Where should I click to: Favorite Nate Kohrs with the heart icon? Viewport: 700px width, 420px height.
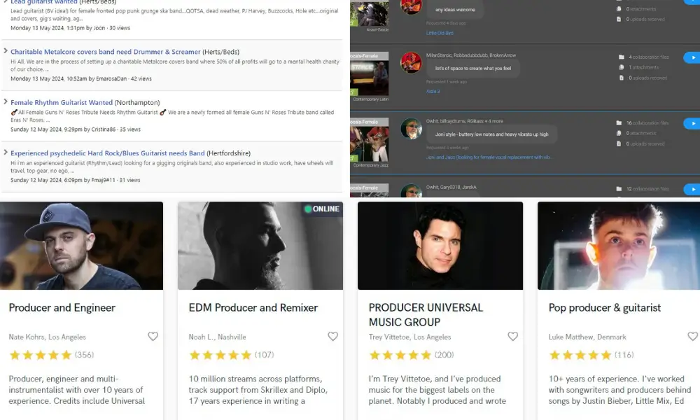pyautogui.click(x=153, y=337)
